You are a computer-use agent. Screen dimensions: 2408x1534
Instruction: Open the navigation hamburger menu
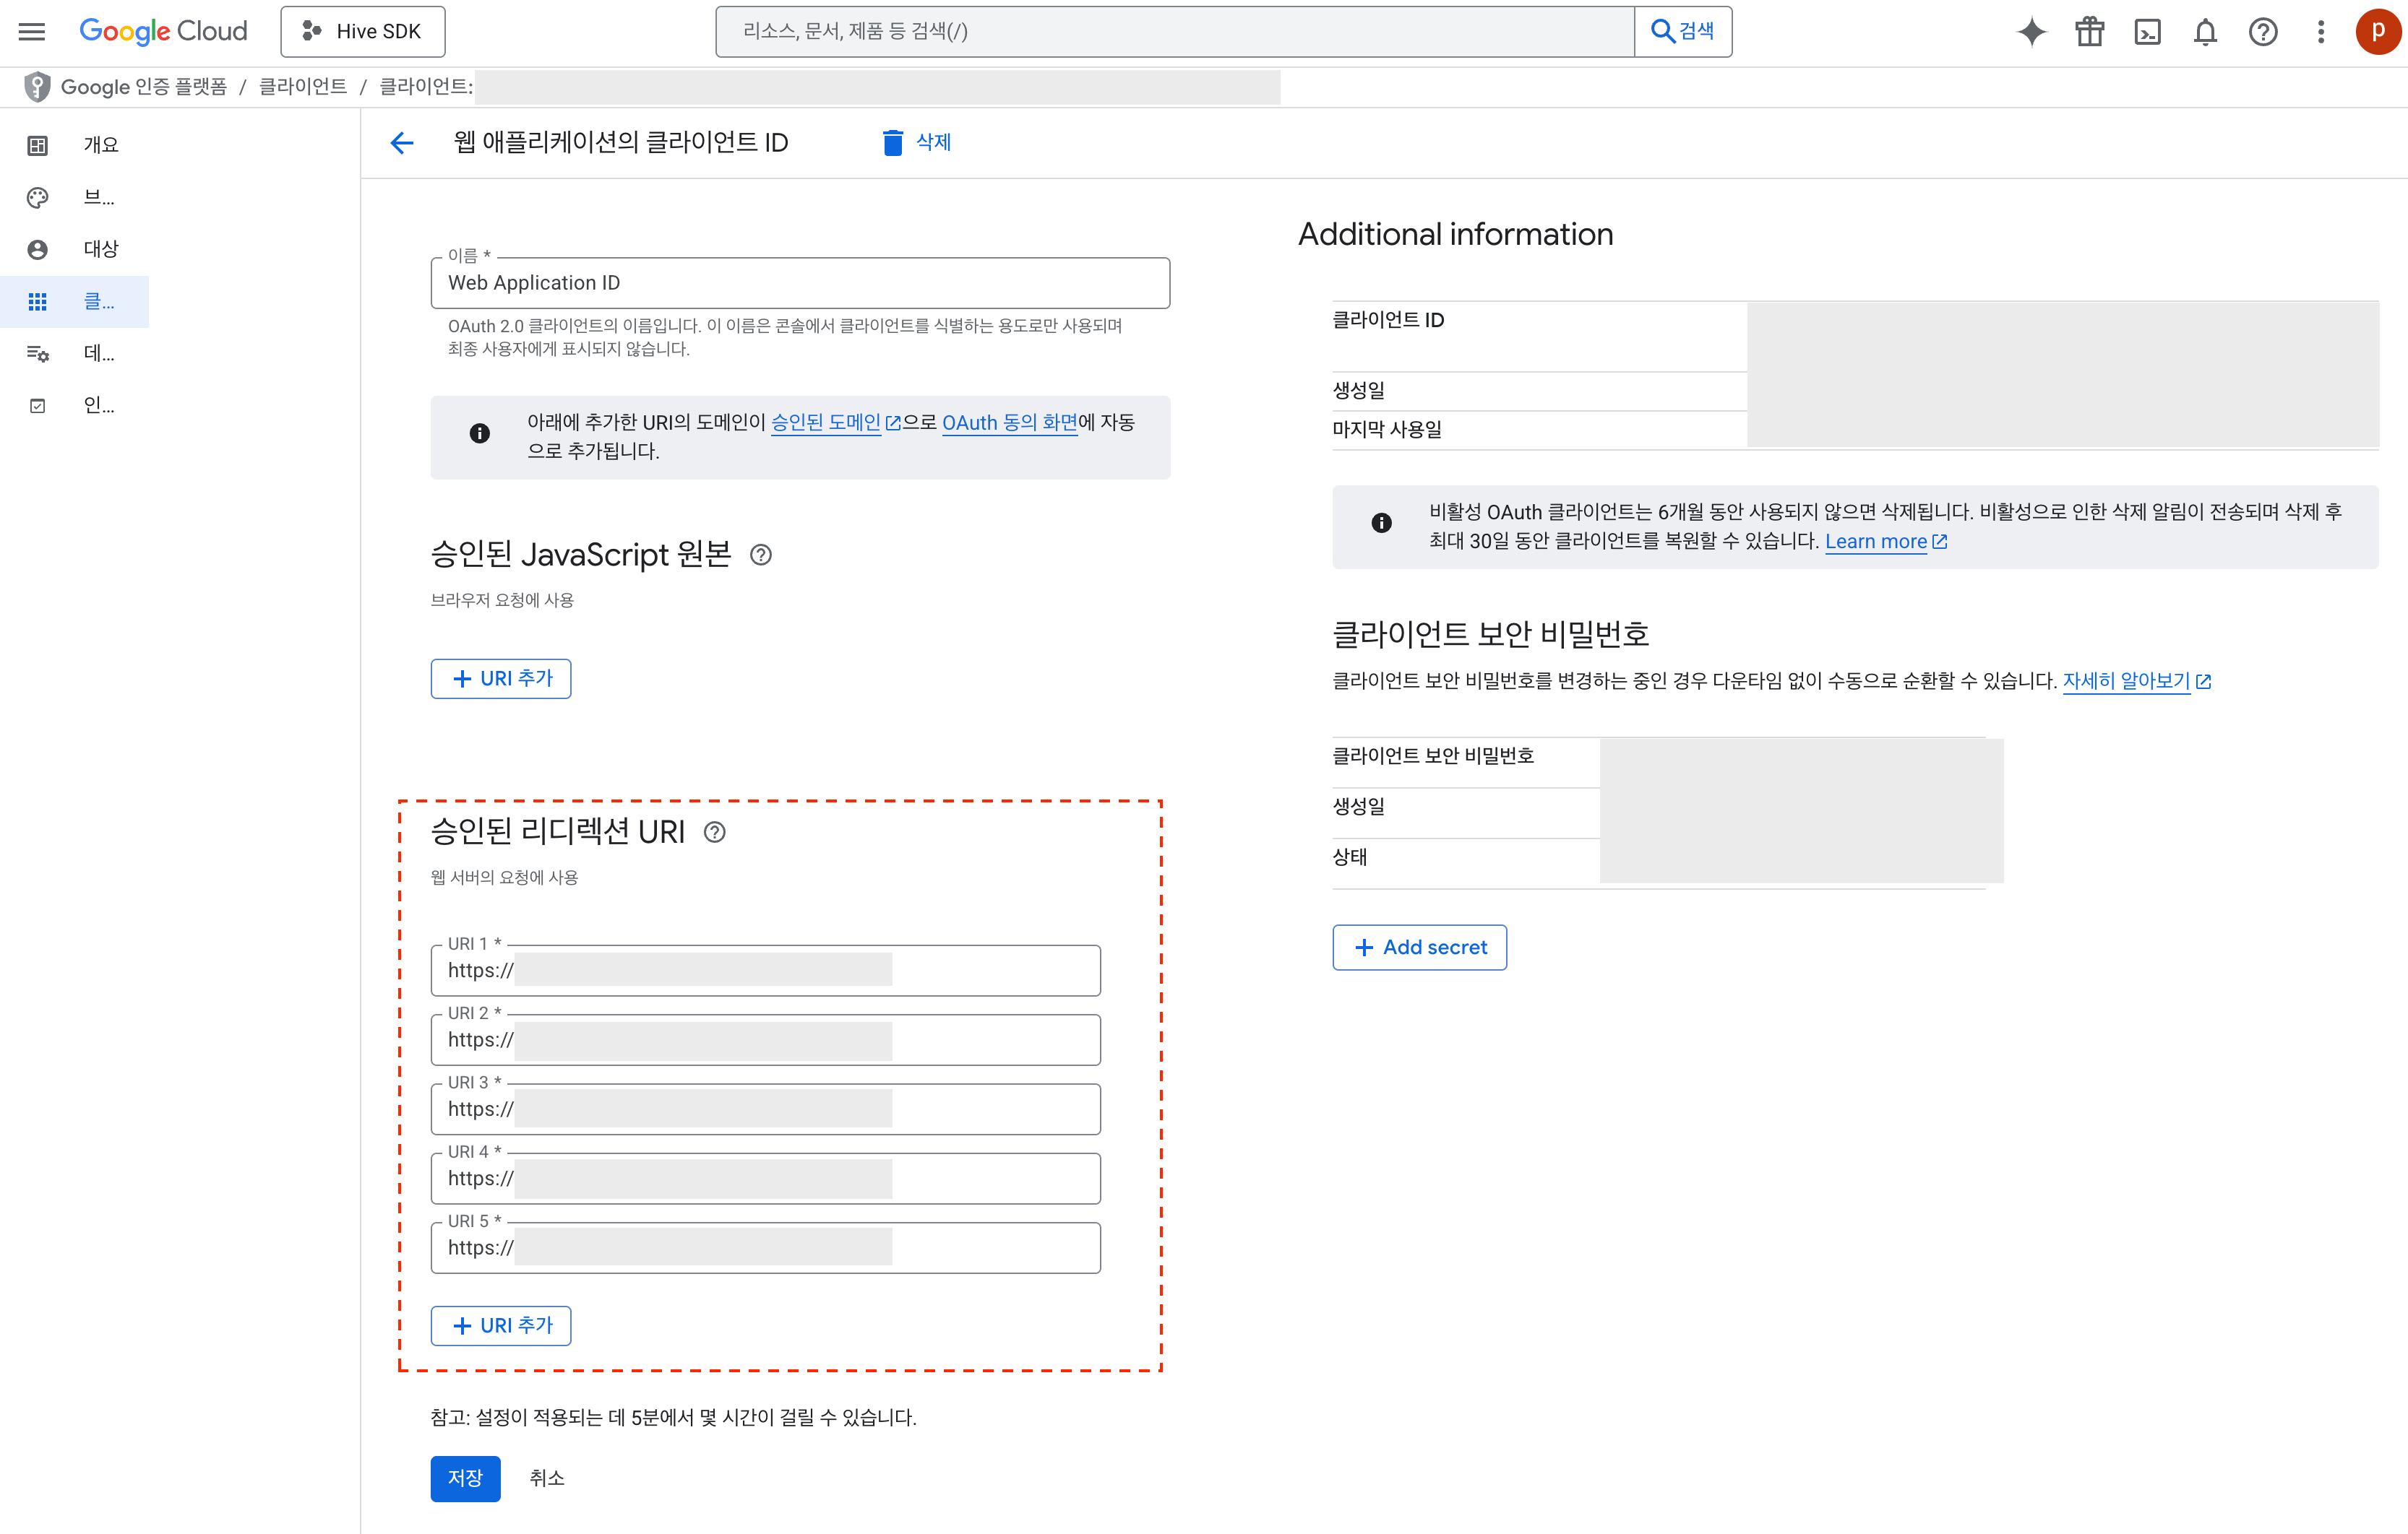[x=31, y=31]
